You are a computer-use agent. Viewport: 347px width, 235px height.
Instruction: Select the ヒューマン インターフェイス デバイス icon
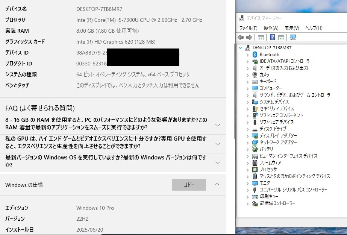(255, 156)
